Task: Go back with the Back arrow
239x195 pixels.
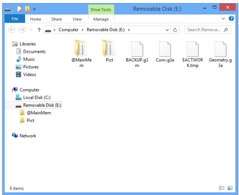Action: (12, 30)
